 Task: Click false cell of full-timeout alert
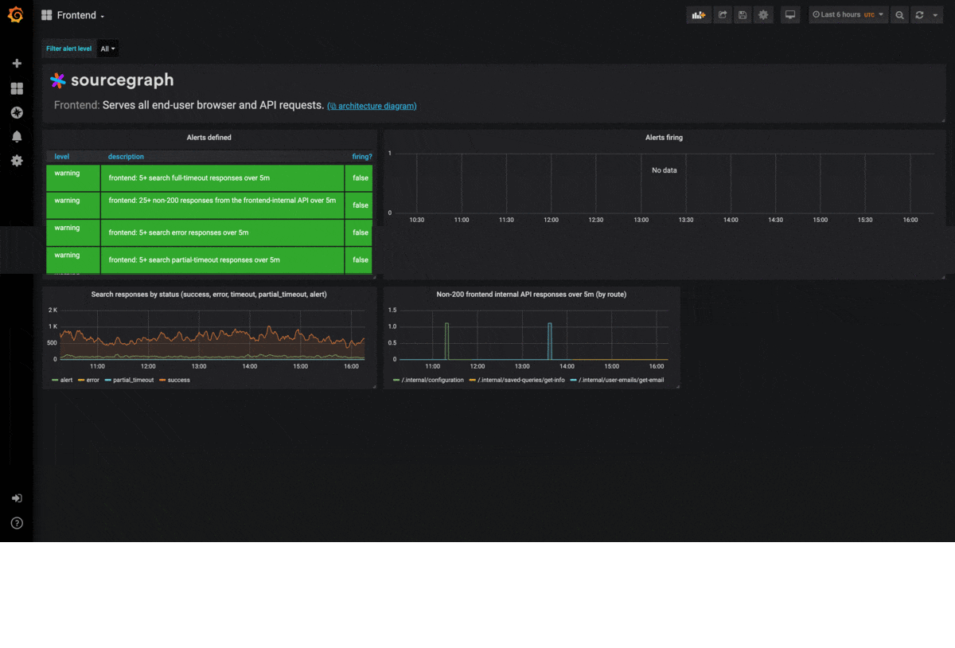tap(360, 178)
